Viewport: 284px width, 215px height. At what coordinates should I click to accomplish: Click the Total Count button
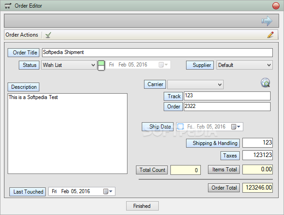152,170
